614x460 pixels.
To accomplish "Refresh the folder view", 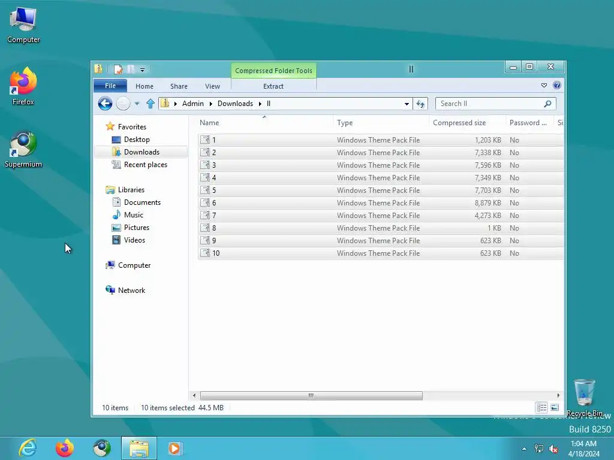I will tap(420, 104).
